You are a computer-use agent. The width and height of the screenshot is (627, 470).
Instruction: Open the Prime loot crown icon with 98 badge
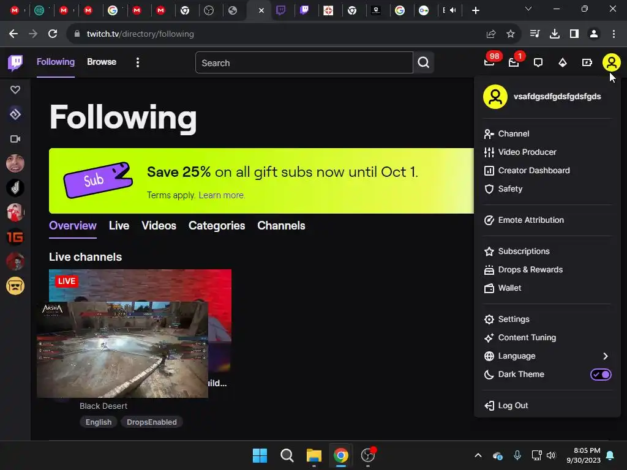(489, 62)
